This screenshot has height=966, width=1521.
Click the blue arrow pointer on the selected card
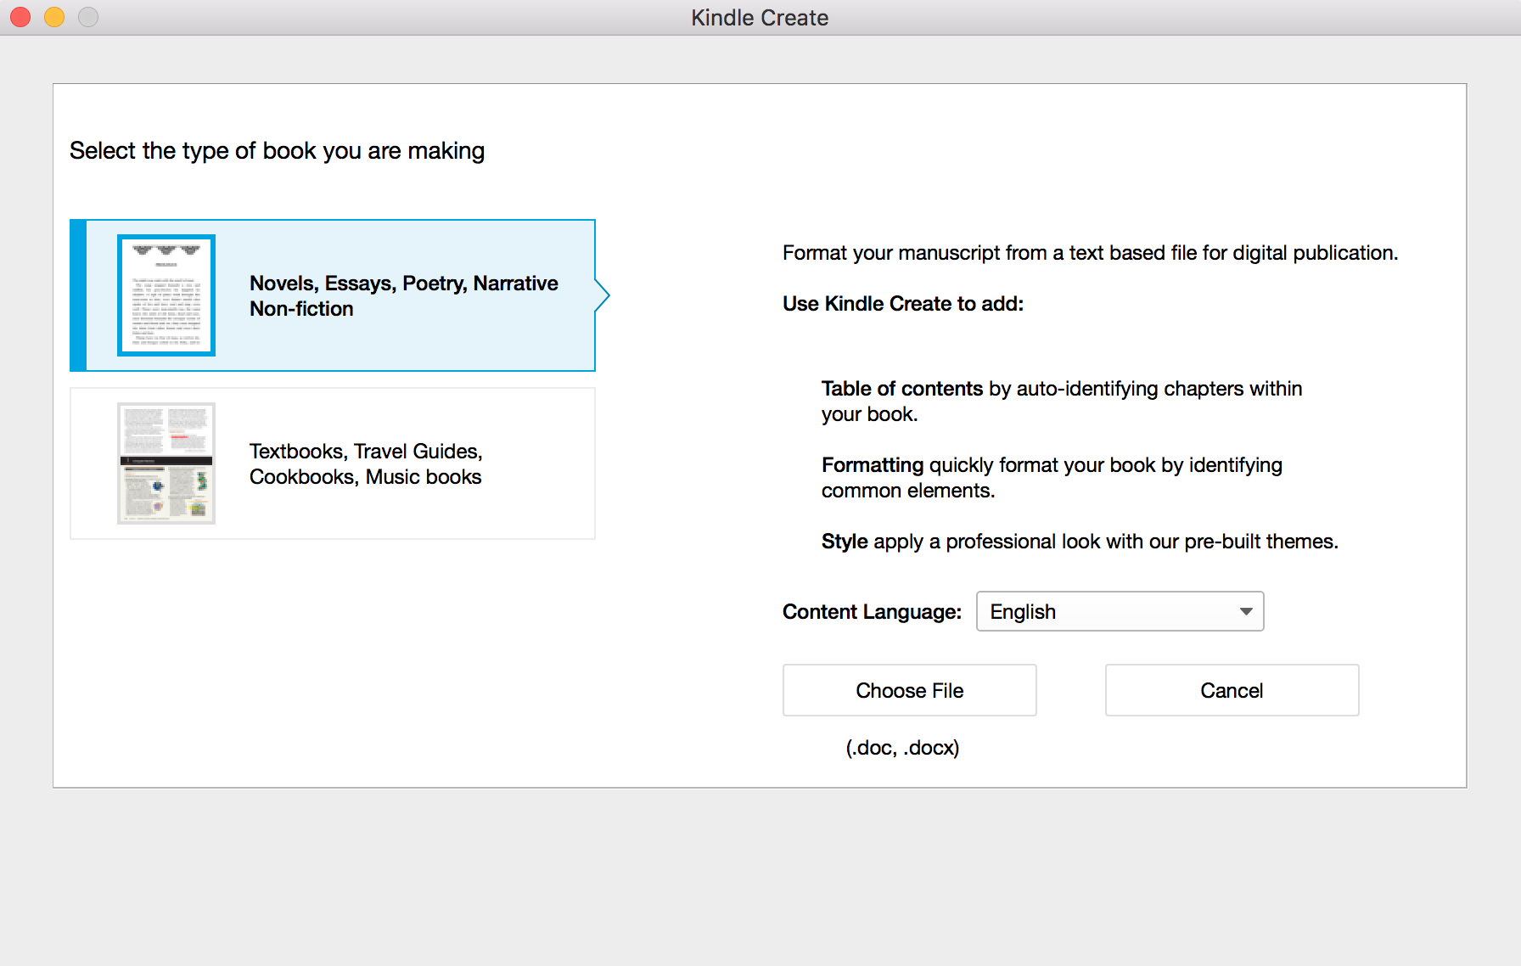(x=601, y=295)
